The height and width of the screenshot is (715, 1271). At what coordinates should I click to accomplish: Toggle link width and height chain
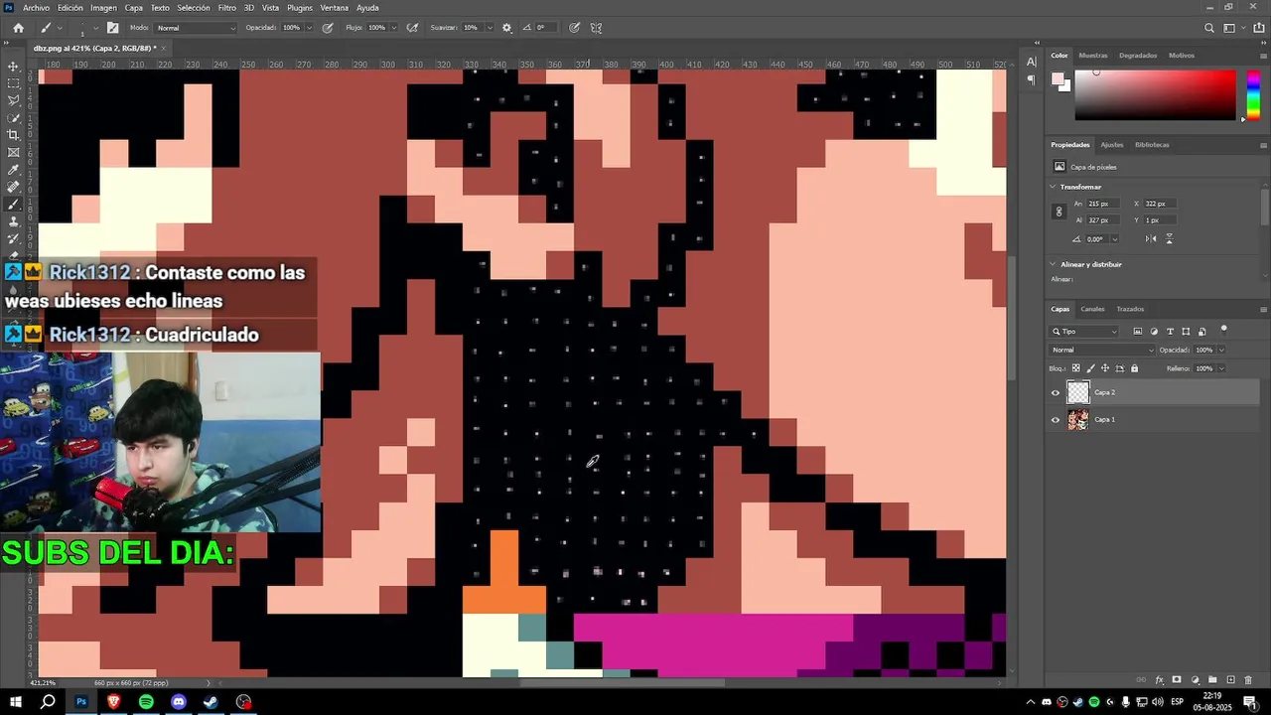[1059, 212]
